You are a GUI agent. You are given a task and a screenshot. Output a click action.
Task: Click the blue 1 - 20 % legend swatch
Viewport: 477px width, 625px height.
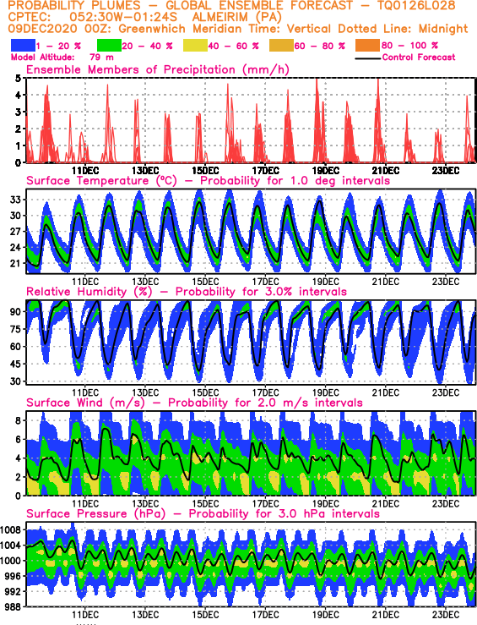23,46
